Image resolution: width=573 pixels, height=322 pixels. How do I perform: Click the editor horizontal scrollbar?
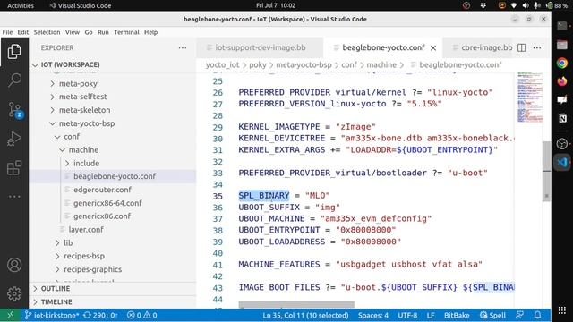click(x=296, y=304)
